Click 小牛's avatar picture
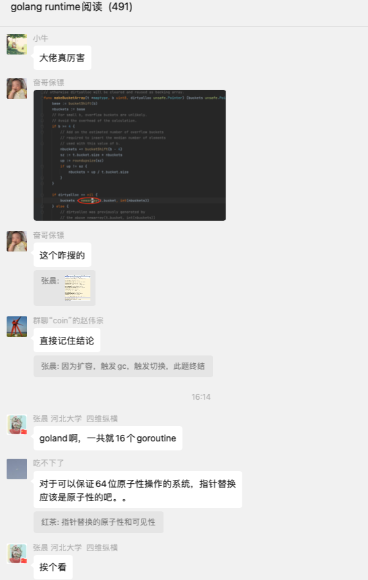The height and width of the screenshot is (580, 368). pyautogui.click(x=17, y=44)
